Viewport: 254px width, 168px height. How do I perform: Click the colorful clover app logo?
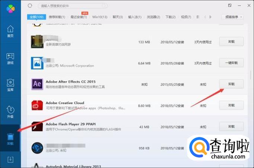[x=11, y=9]
